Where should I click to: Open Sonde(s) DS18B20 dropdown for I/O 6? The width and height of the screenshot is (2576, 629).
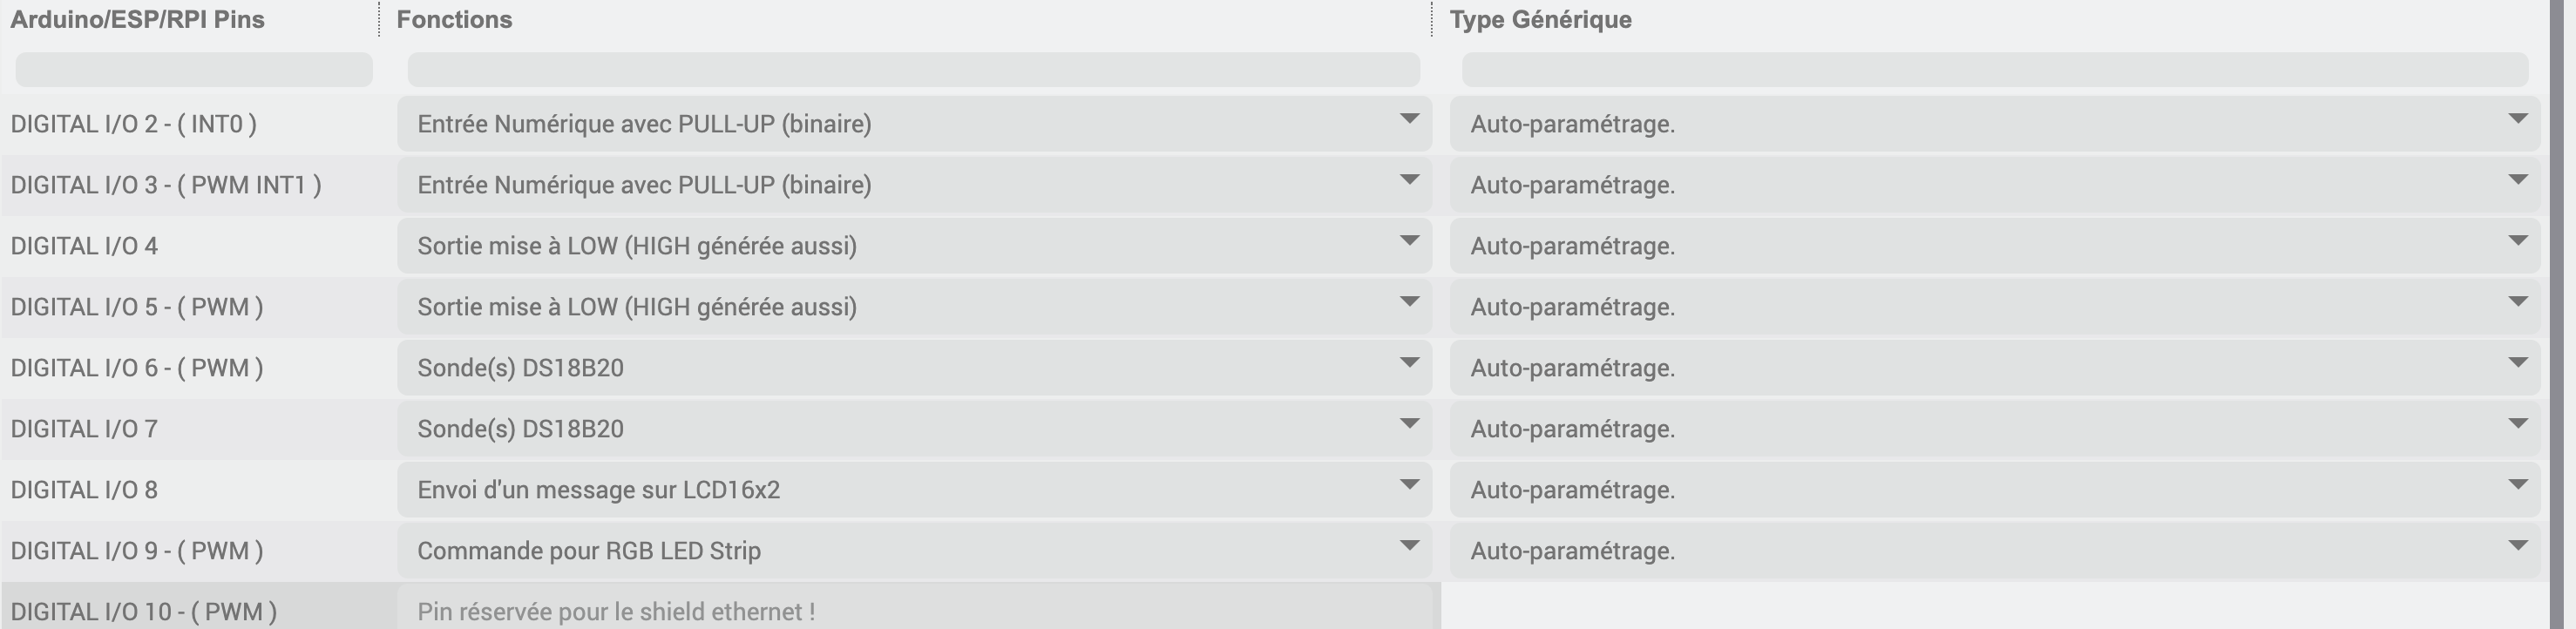pos(913,368)
